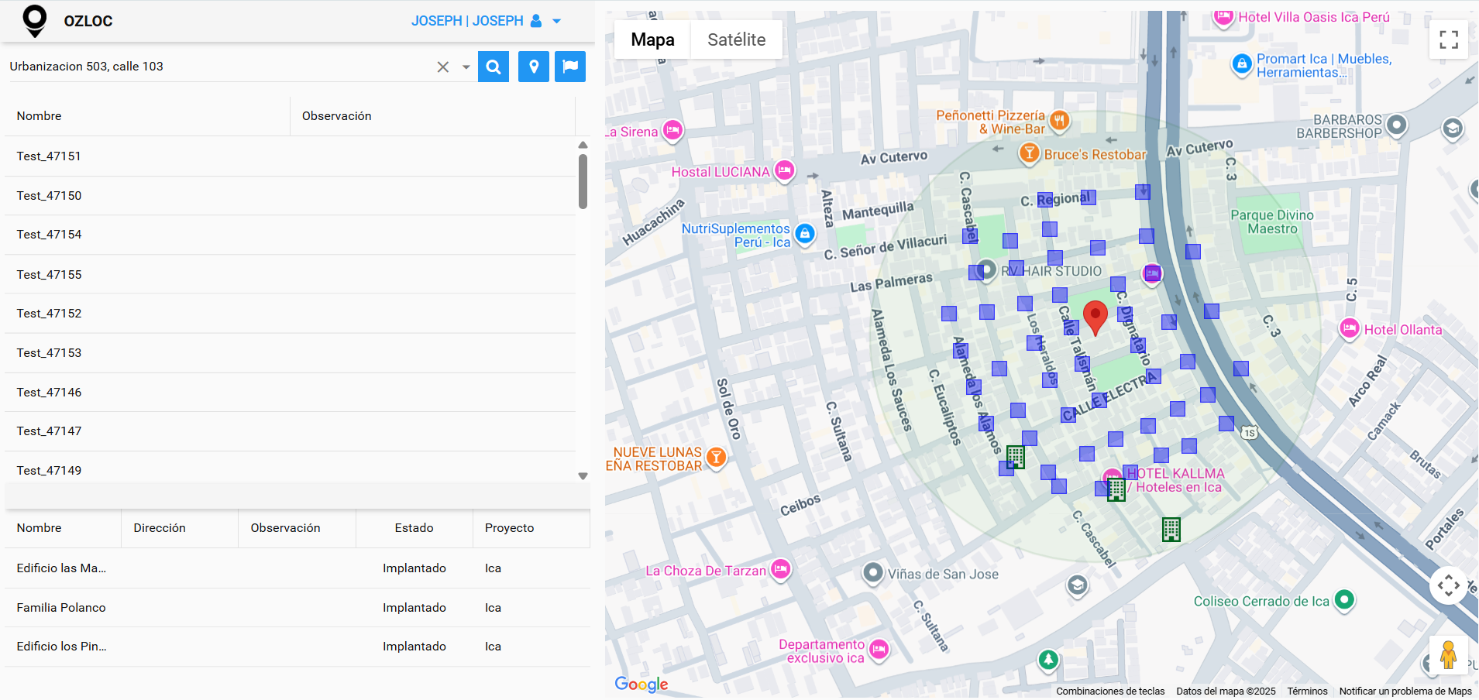Open Google Maps via Google logo
The image size is (1479, 700).
[x=641, y=684]
